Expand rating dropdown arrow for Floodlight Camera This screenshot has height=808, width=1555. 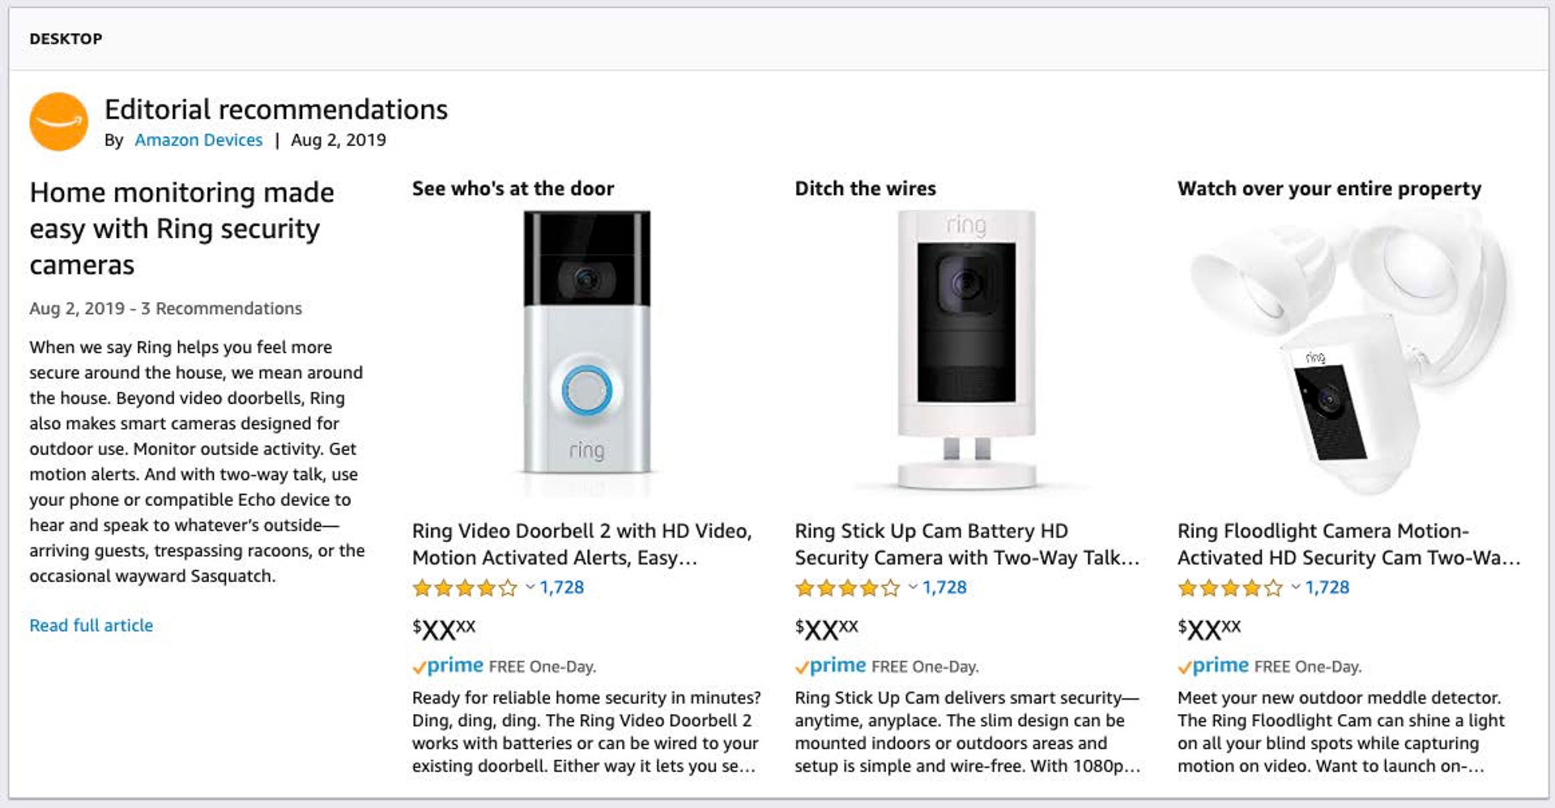point(1295,587)
